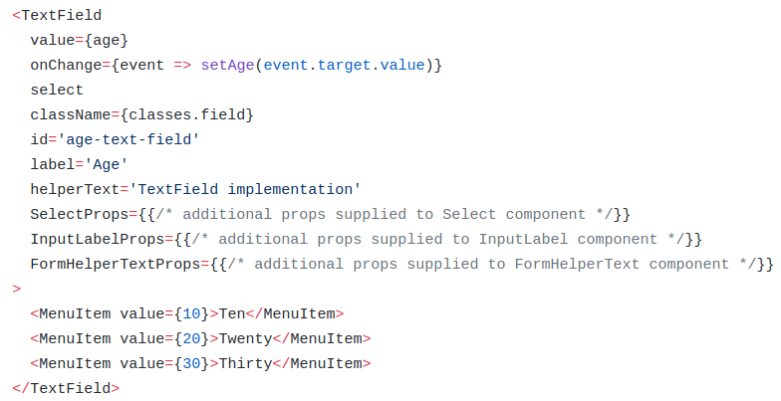
Task: Click the comment about FormHelperText component
Action: [492, 265]
